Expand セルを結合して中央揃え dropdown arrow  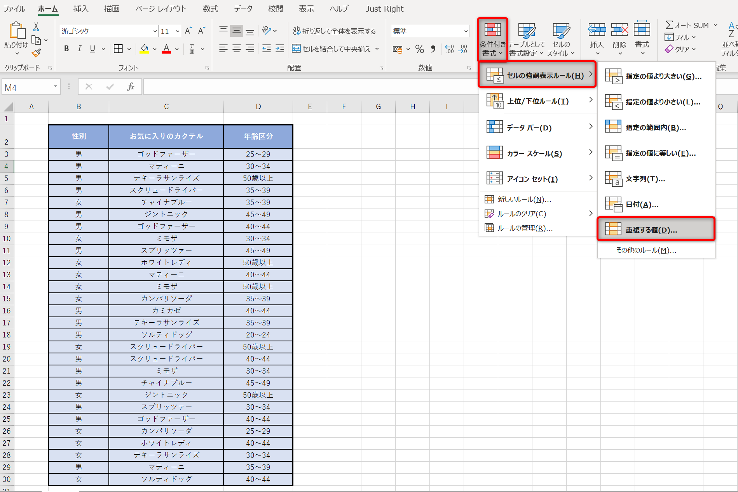tap(377, 49)
